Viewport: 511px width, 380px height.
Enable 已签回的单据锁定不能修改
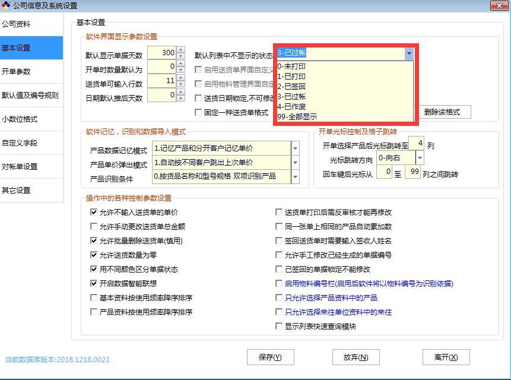(x=278, y=269)
